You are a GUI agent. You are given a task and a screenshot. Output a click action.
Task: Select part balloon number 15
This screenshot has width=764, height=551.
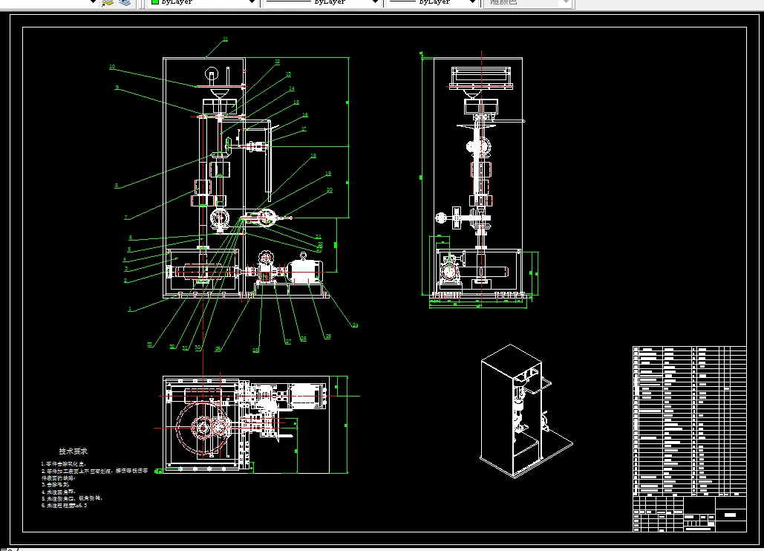click(296, 102)
